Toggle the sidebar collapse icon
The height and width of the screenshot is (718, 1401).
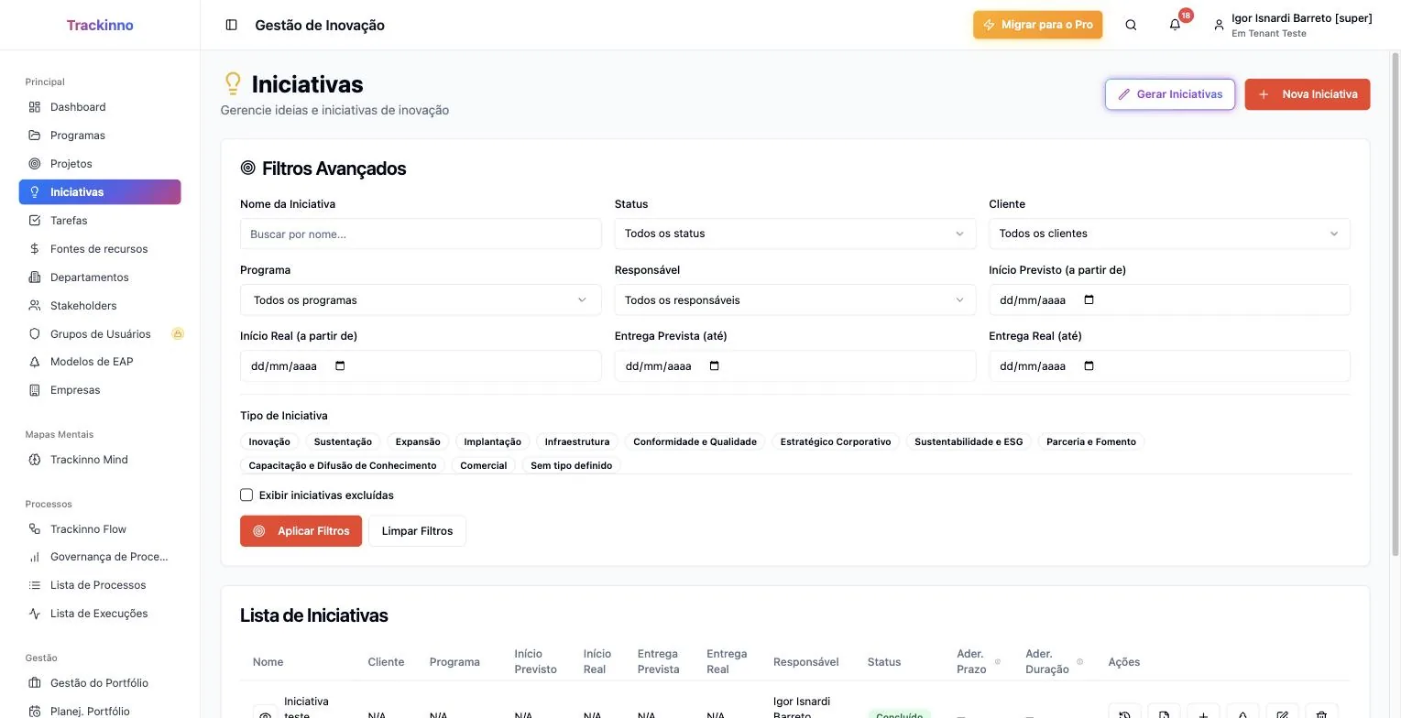tap(231, 25)
